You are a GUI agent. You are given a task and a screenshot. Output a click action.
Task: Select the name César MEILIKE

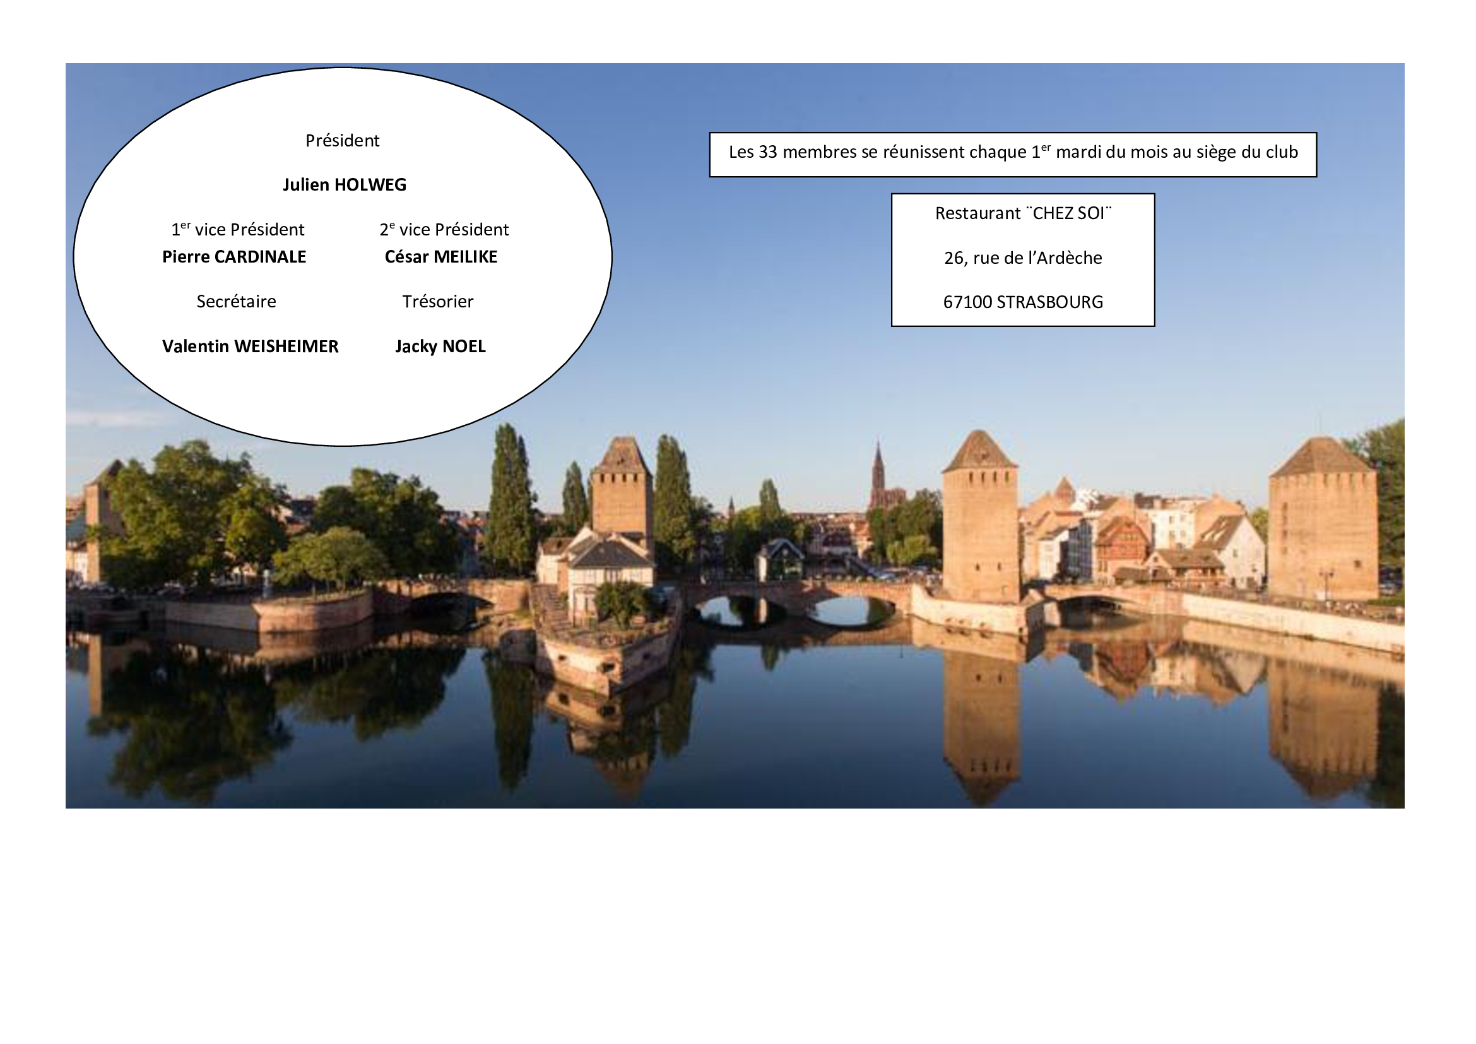pyautogui.click(x=441, y=257)
